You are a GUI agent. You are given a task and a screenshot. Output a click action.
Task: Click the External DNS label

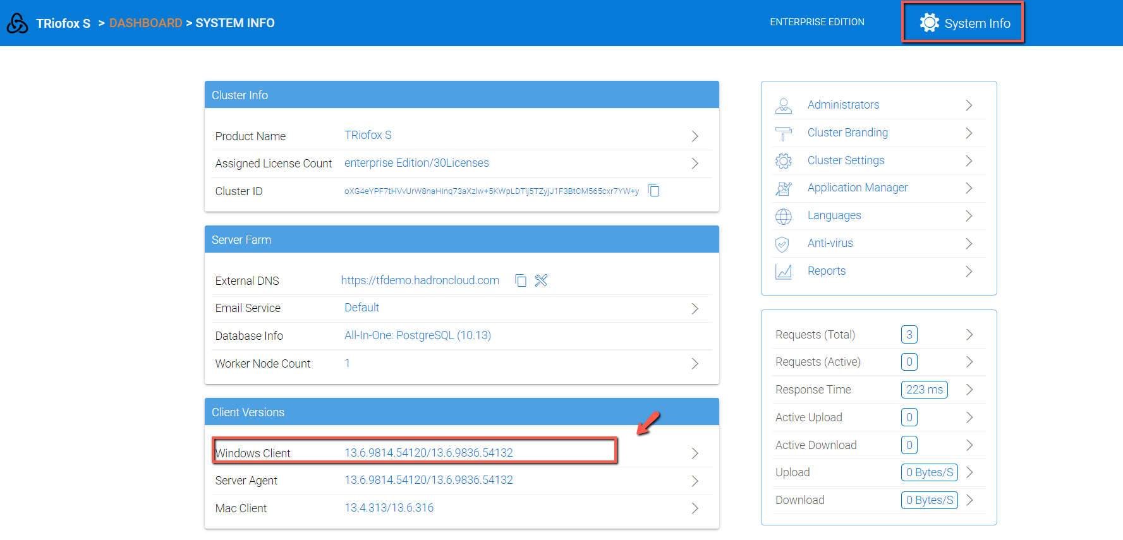[247, 281]
